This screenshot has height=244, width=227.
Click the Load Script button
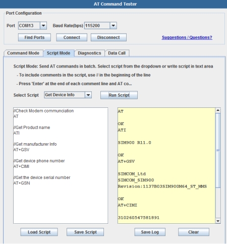coord(39,232)
